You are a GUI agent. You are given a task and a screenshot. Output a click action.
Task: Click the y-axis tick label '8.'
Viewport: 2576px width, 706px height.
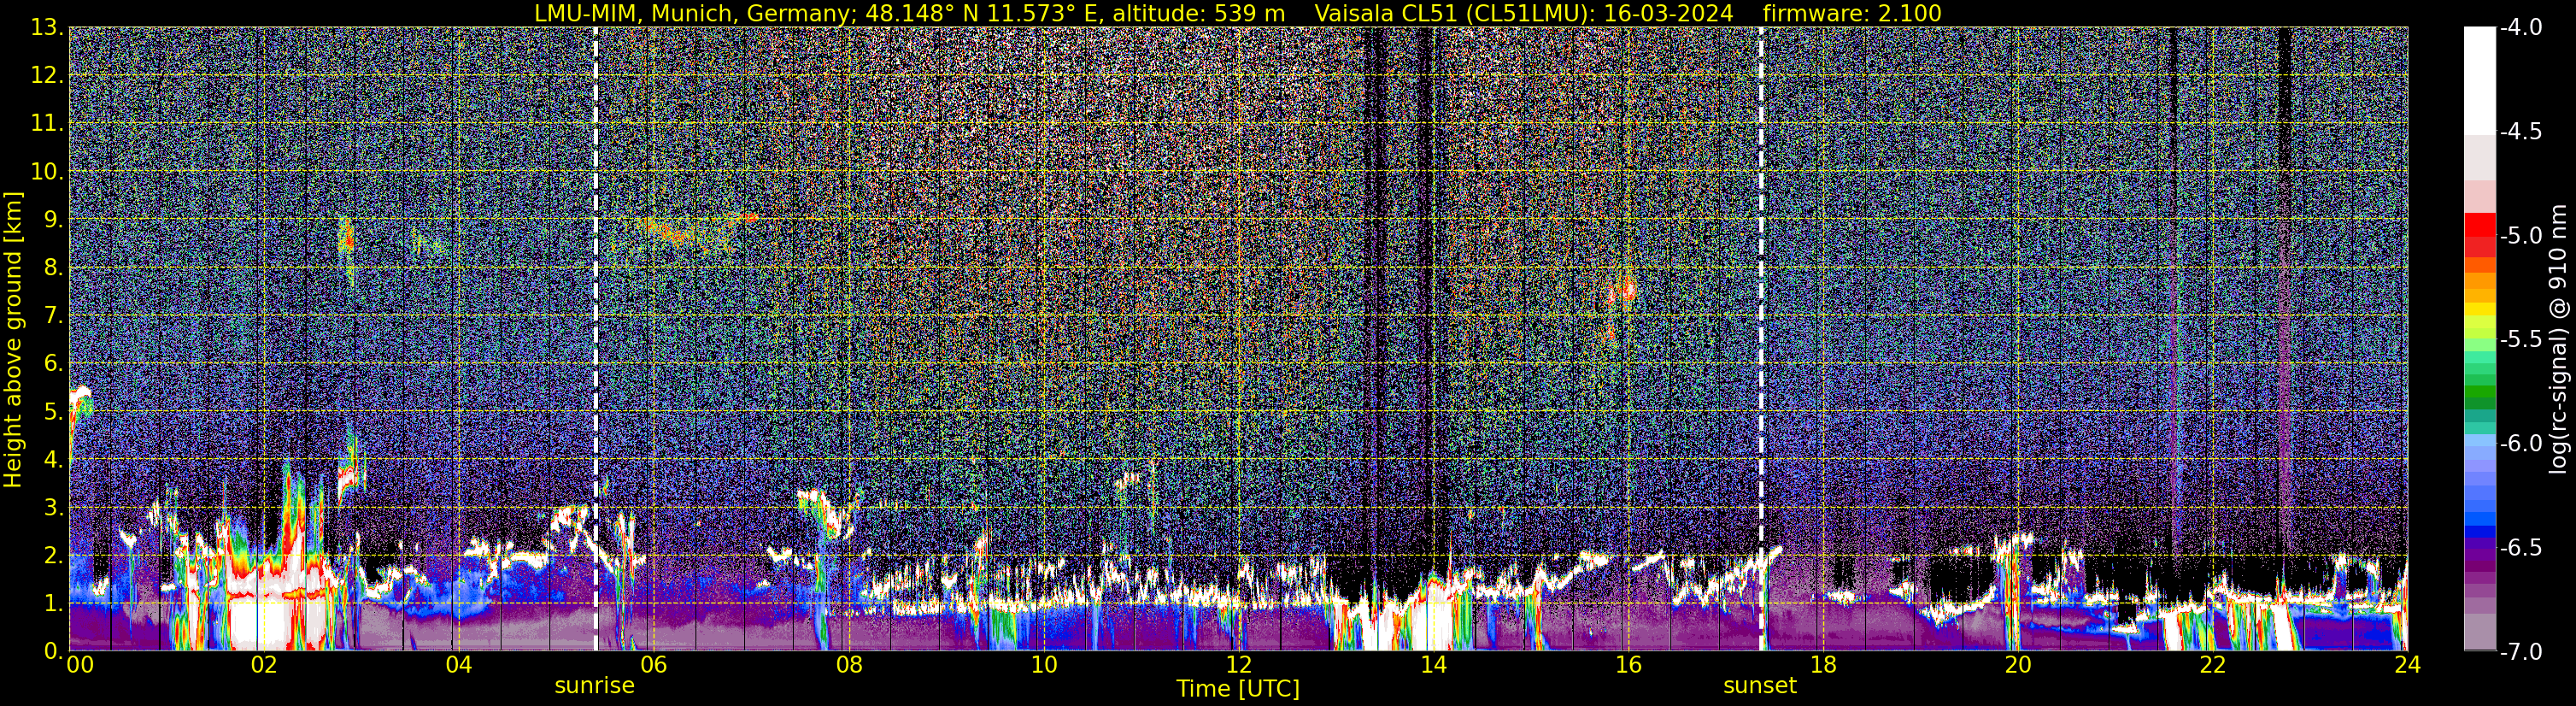click(x=53, y=268)
